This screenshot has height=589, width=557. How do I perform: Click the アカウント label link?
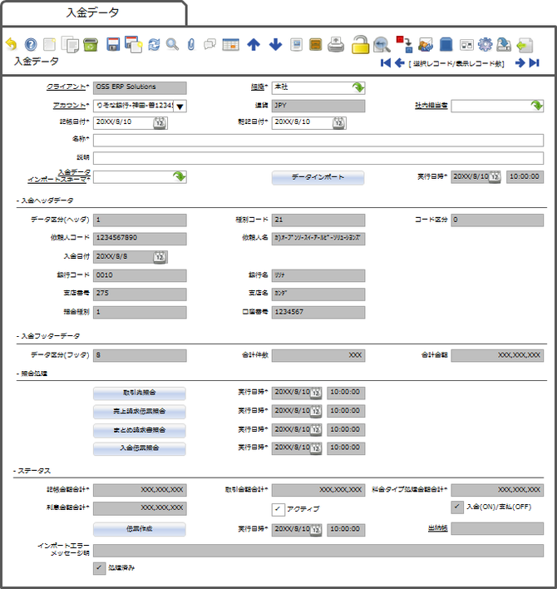coord(70,106)
